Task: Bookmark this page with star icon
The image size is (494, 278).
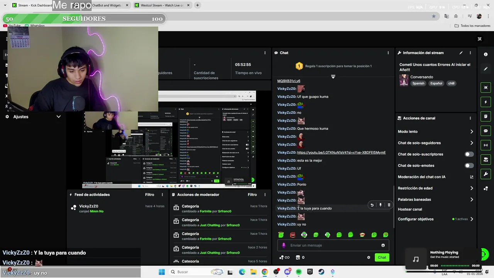Action: pos(434,16)
